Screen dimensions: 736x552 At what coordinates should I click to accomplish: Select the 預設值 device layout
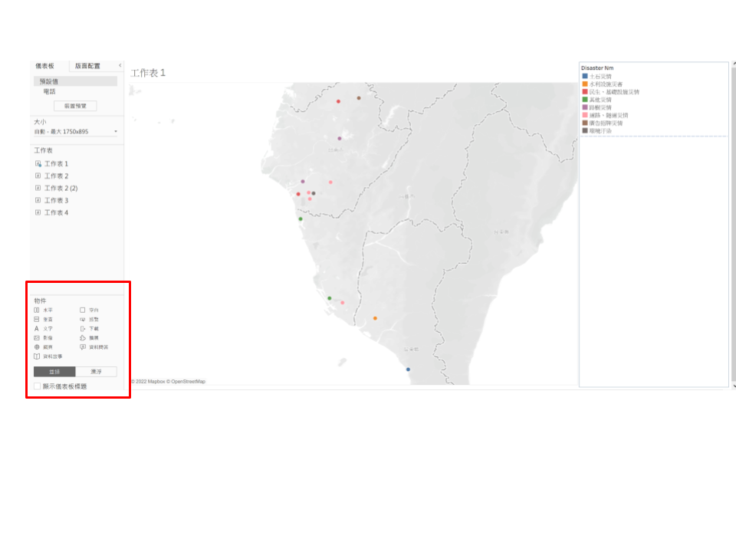(x=75, y=81)
